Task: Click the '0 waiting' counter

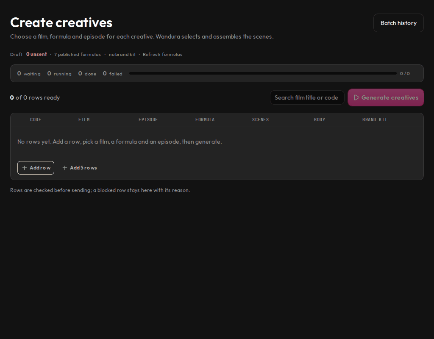Action: [29, 73]
